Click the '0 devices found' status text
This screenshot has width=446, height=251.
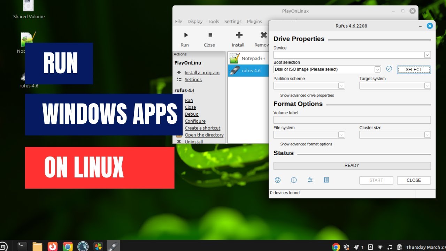pos(285,193)
